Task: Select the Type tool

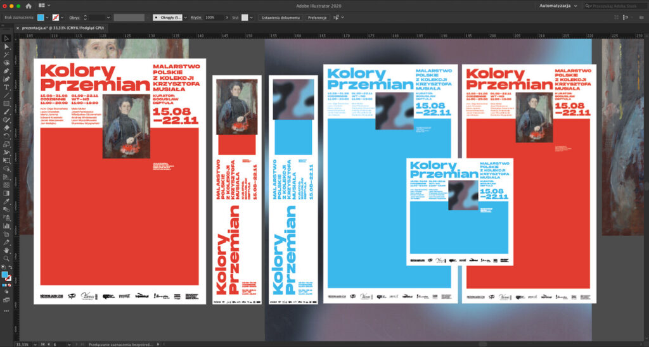Action: 7,87
